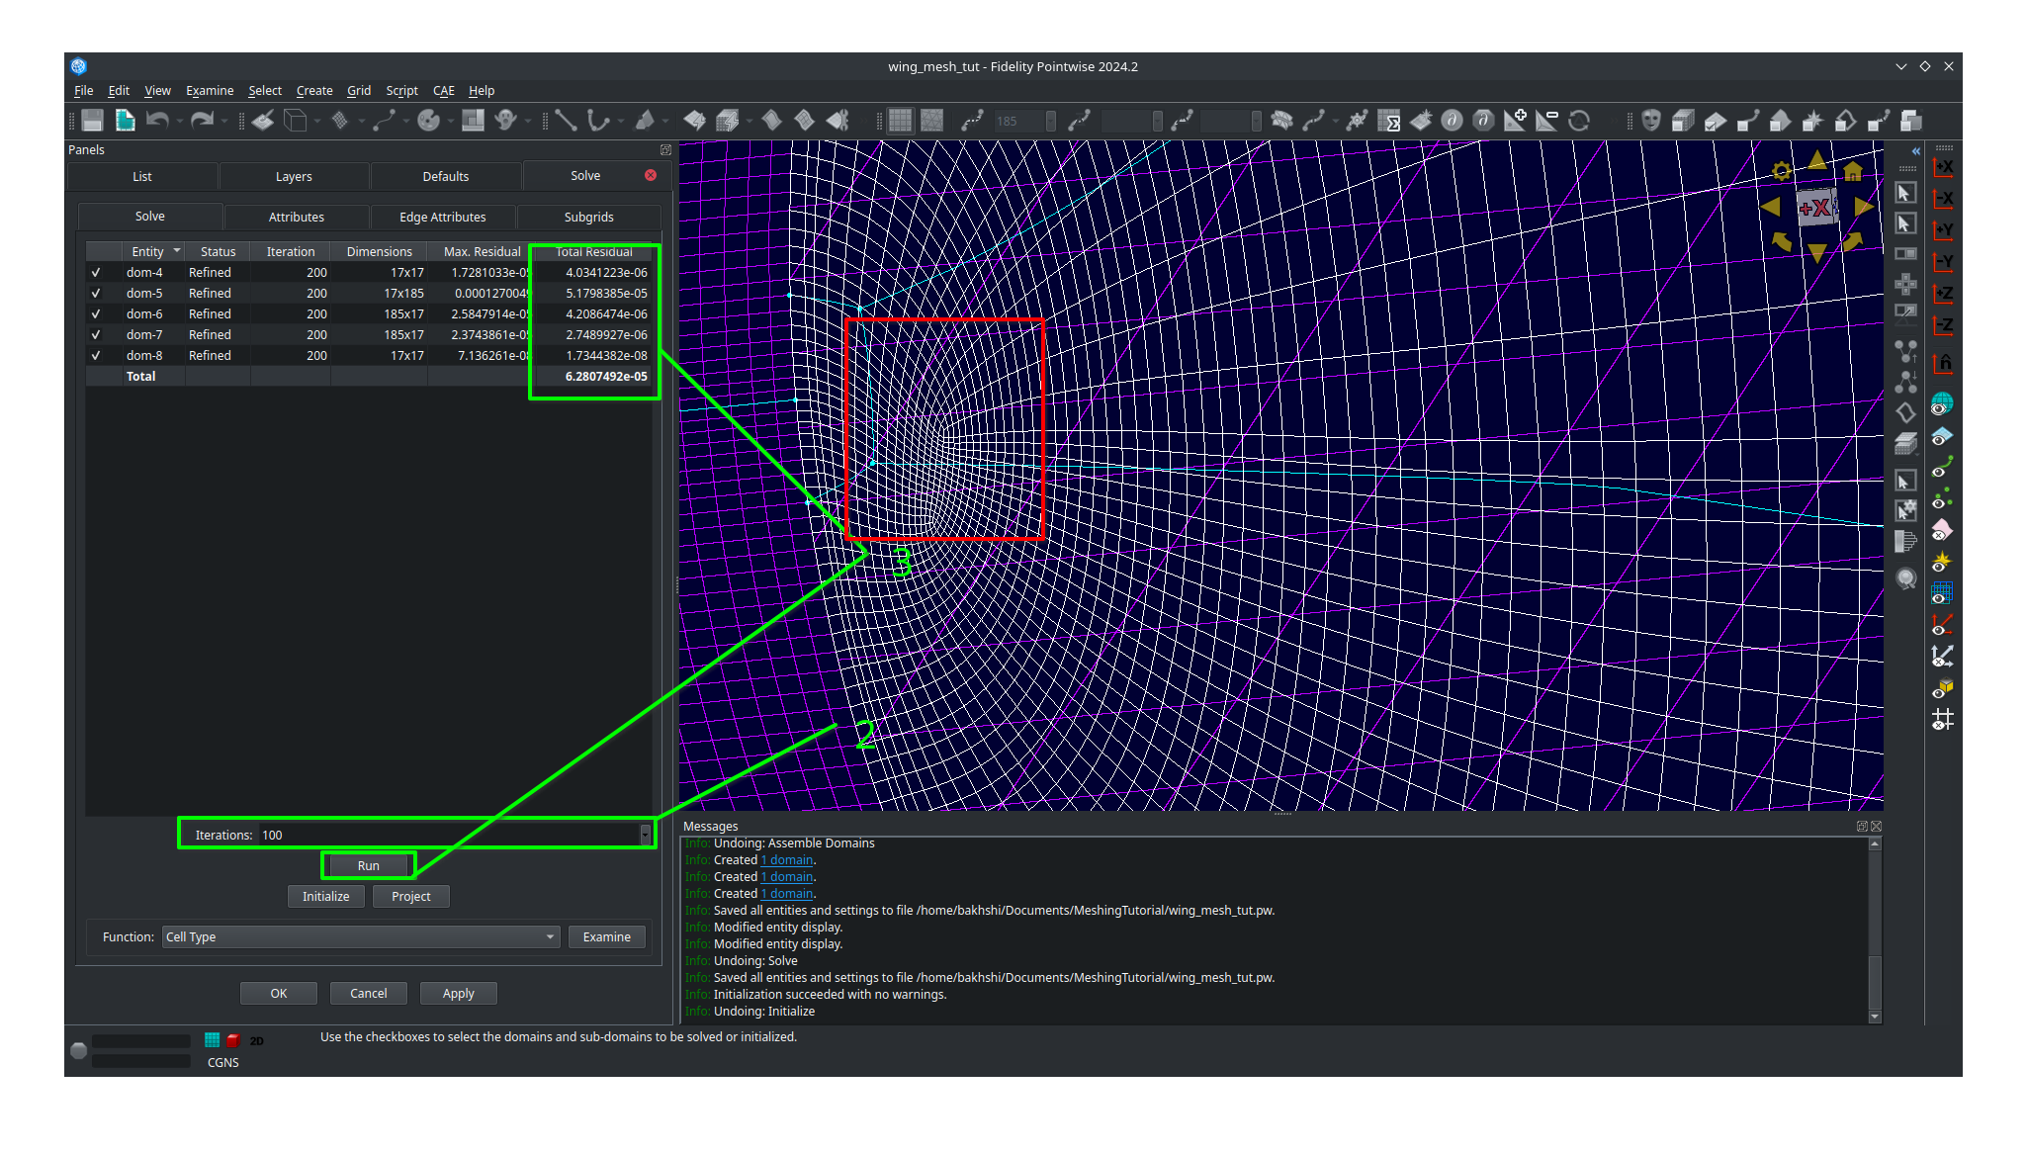This screenshot has width=2027, height=1153.
Task: Click the red swatch next to 2D label
Action: point(232,1040)
